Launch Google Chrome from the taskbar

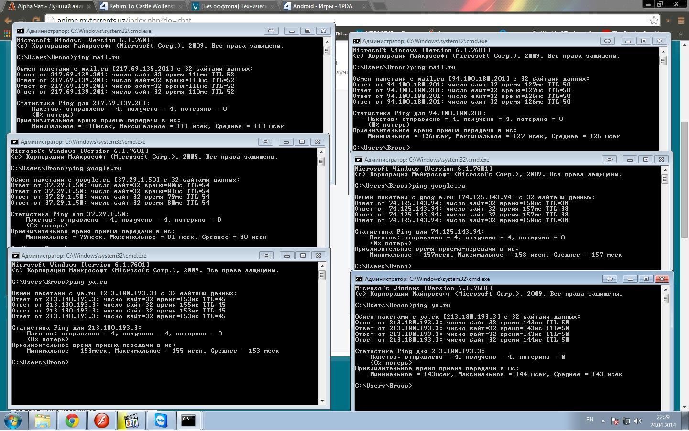72,420
